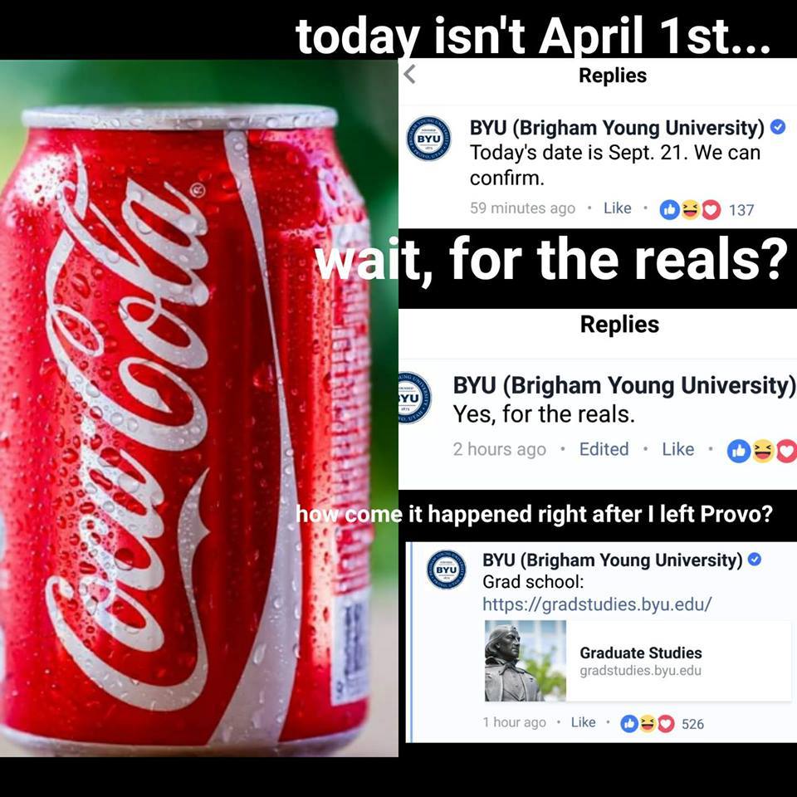797x797 pixels.
Task: Click verified badge on Grad school reply
Action: pyautogui.click(x=755, y=559)
